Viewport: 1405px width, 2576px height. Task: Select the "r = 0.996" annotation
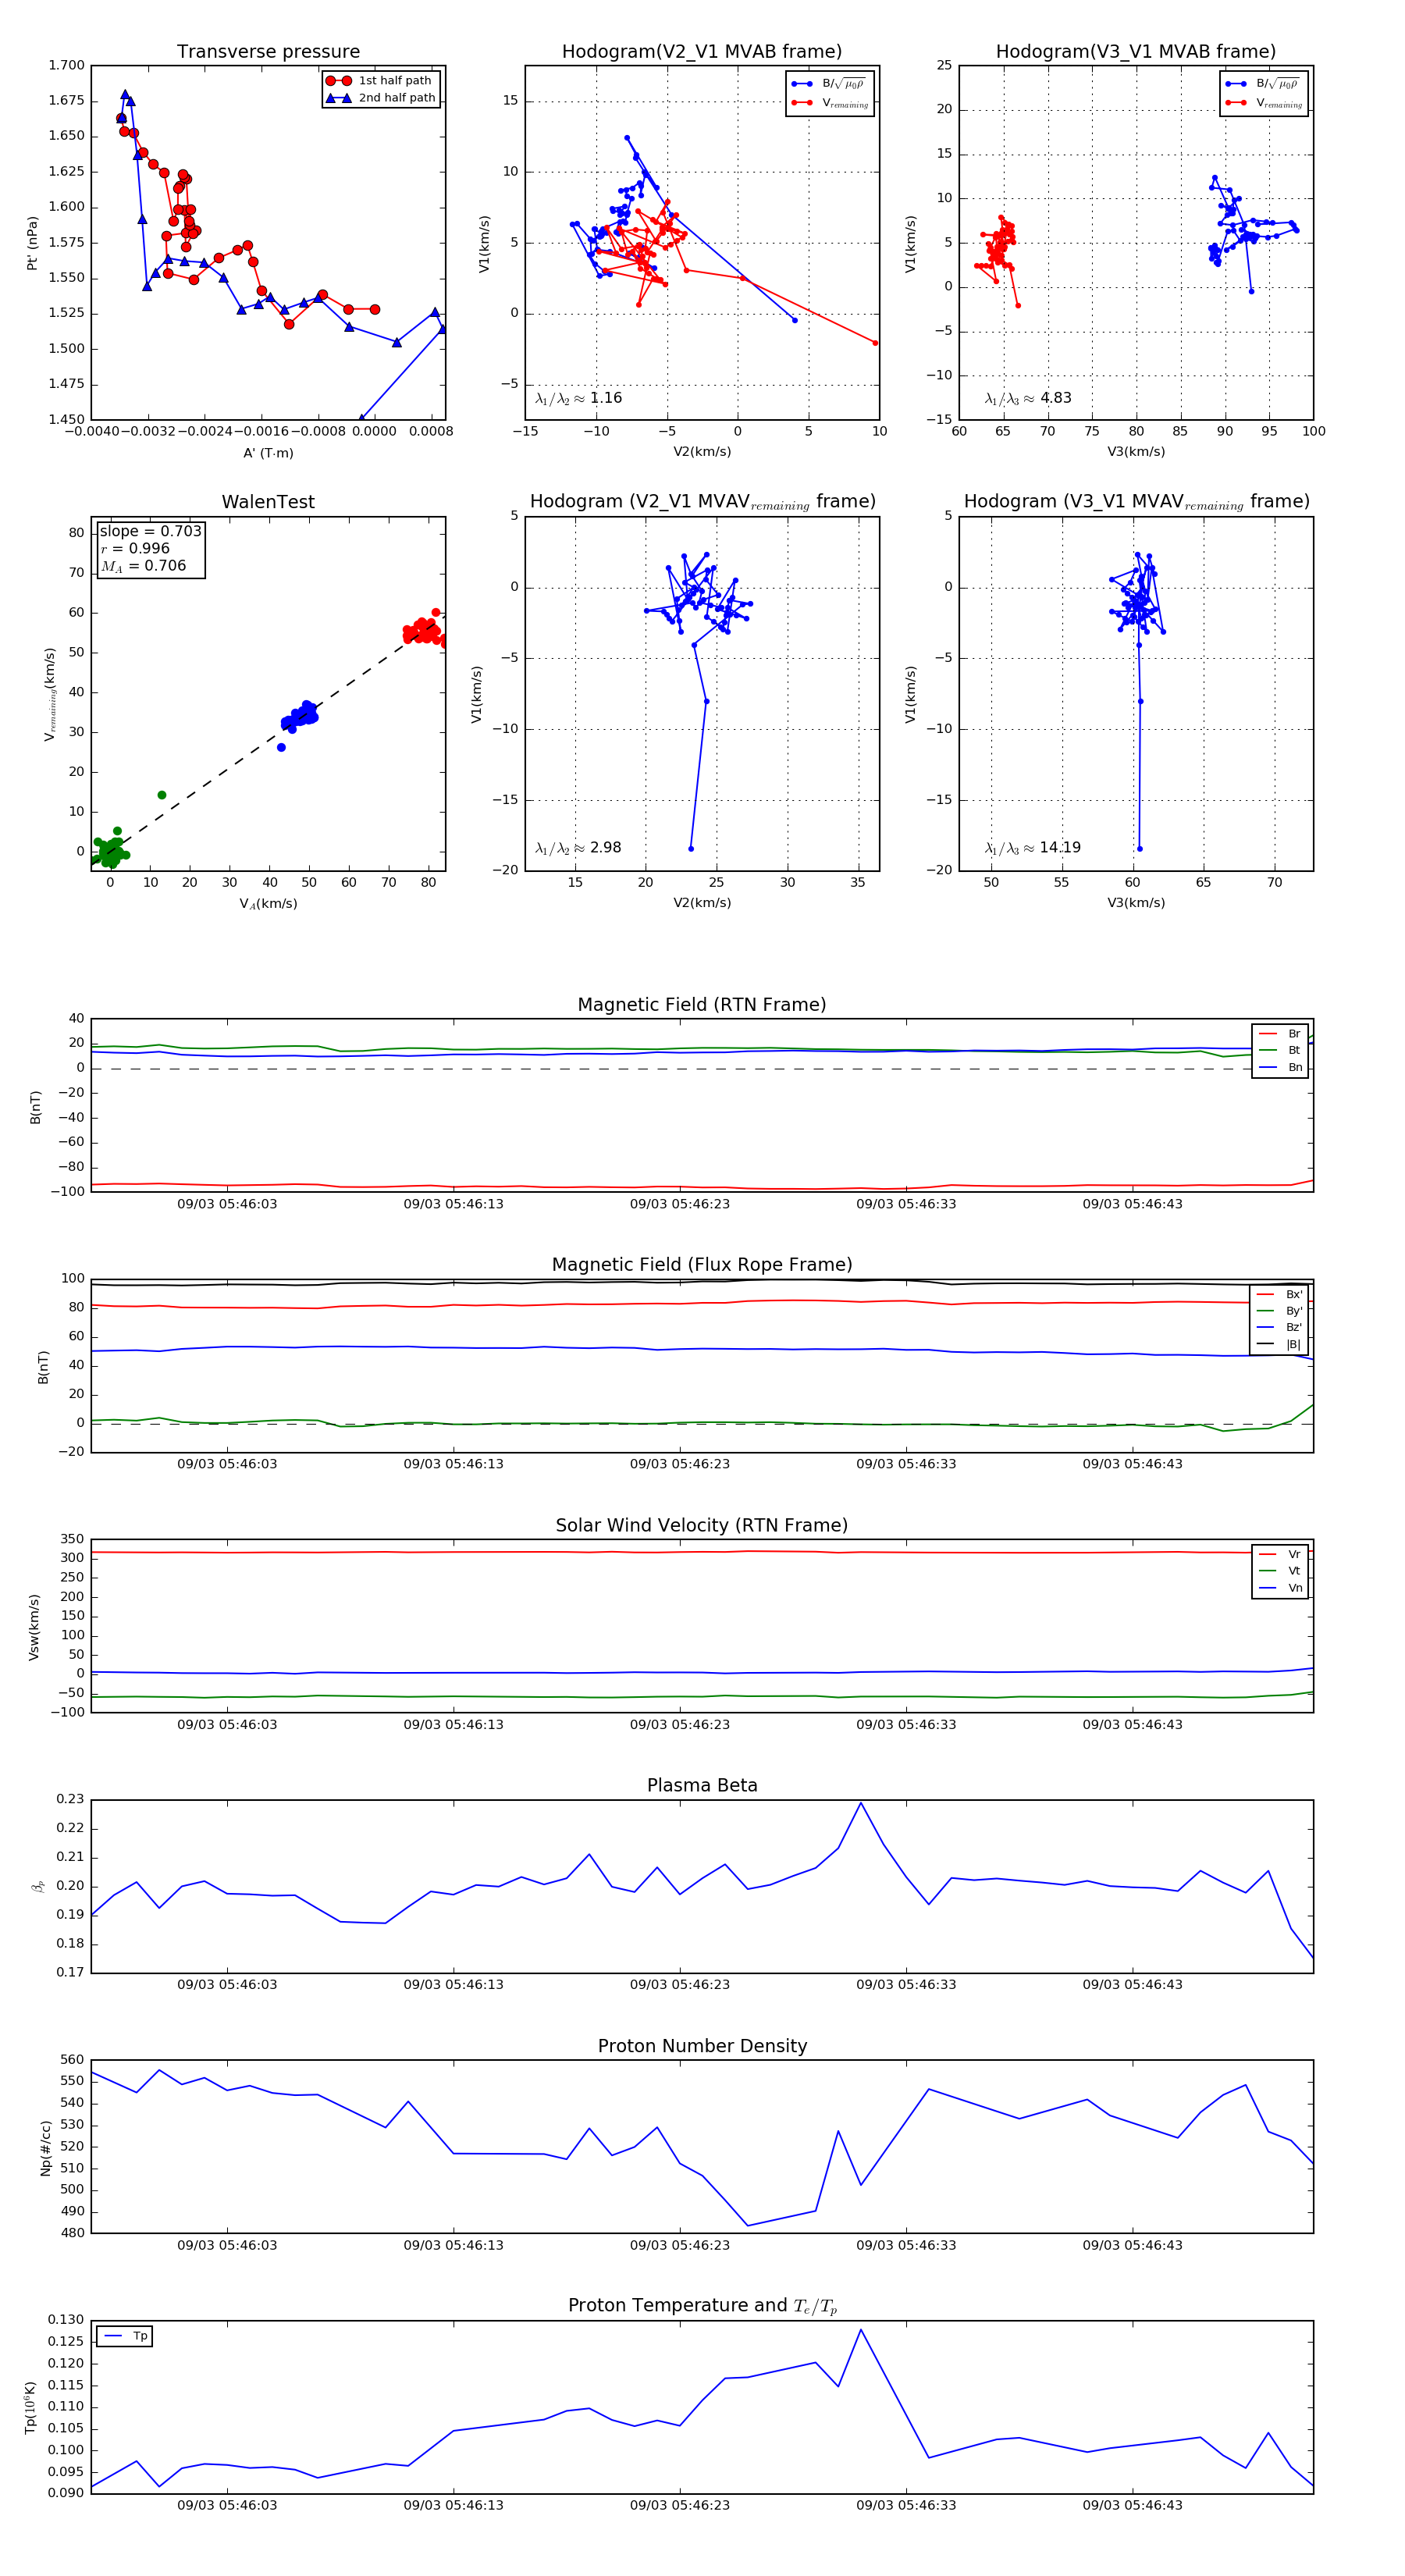click(135, 548)
